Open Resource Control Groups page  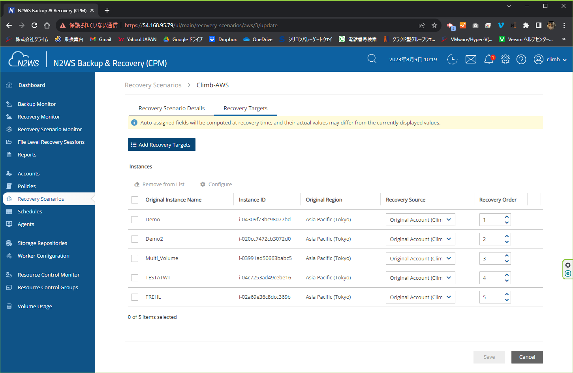(48, 287)
